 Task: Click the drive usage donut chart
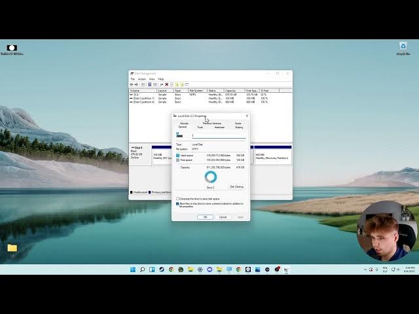pyautogui.click(x=211, y=177)
